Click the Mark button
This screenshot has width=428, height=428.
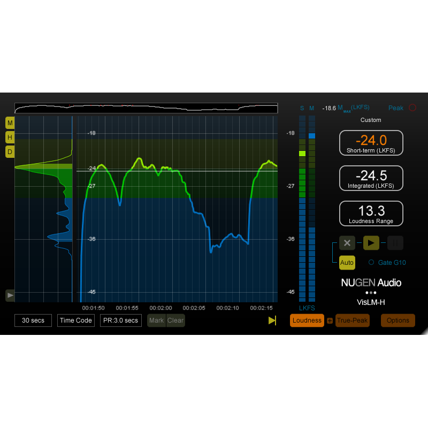click(x=156, y=320)
